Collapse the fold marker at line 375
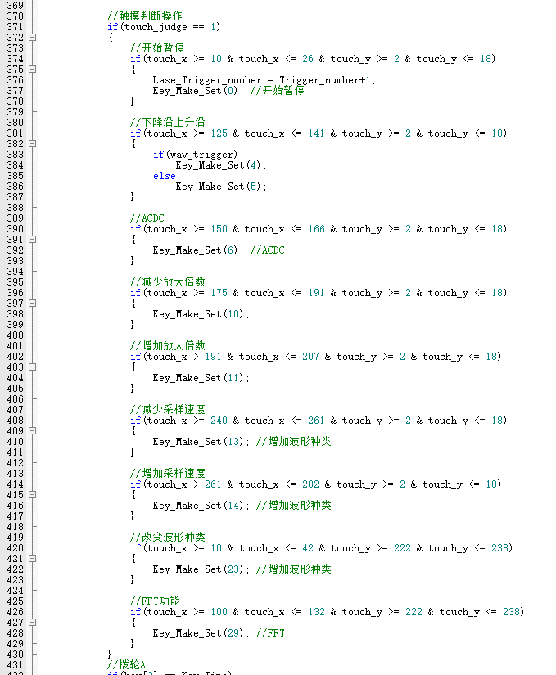This screenshot has width=556, height=675. tap(32, 70)
